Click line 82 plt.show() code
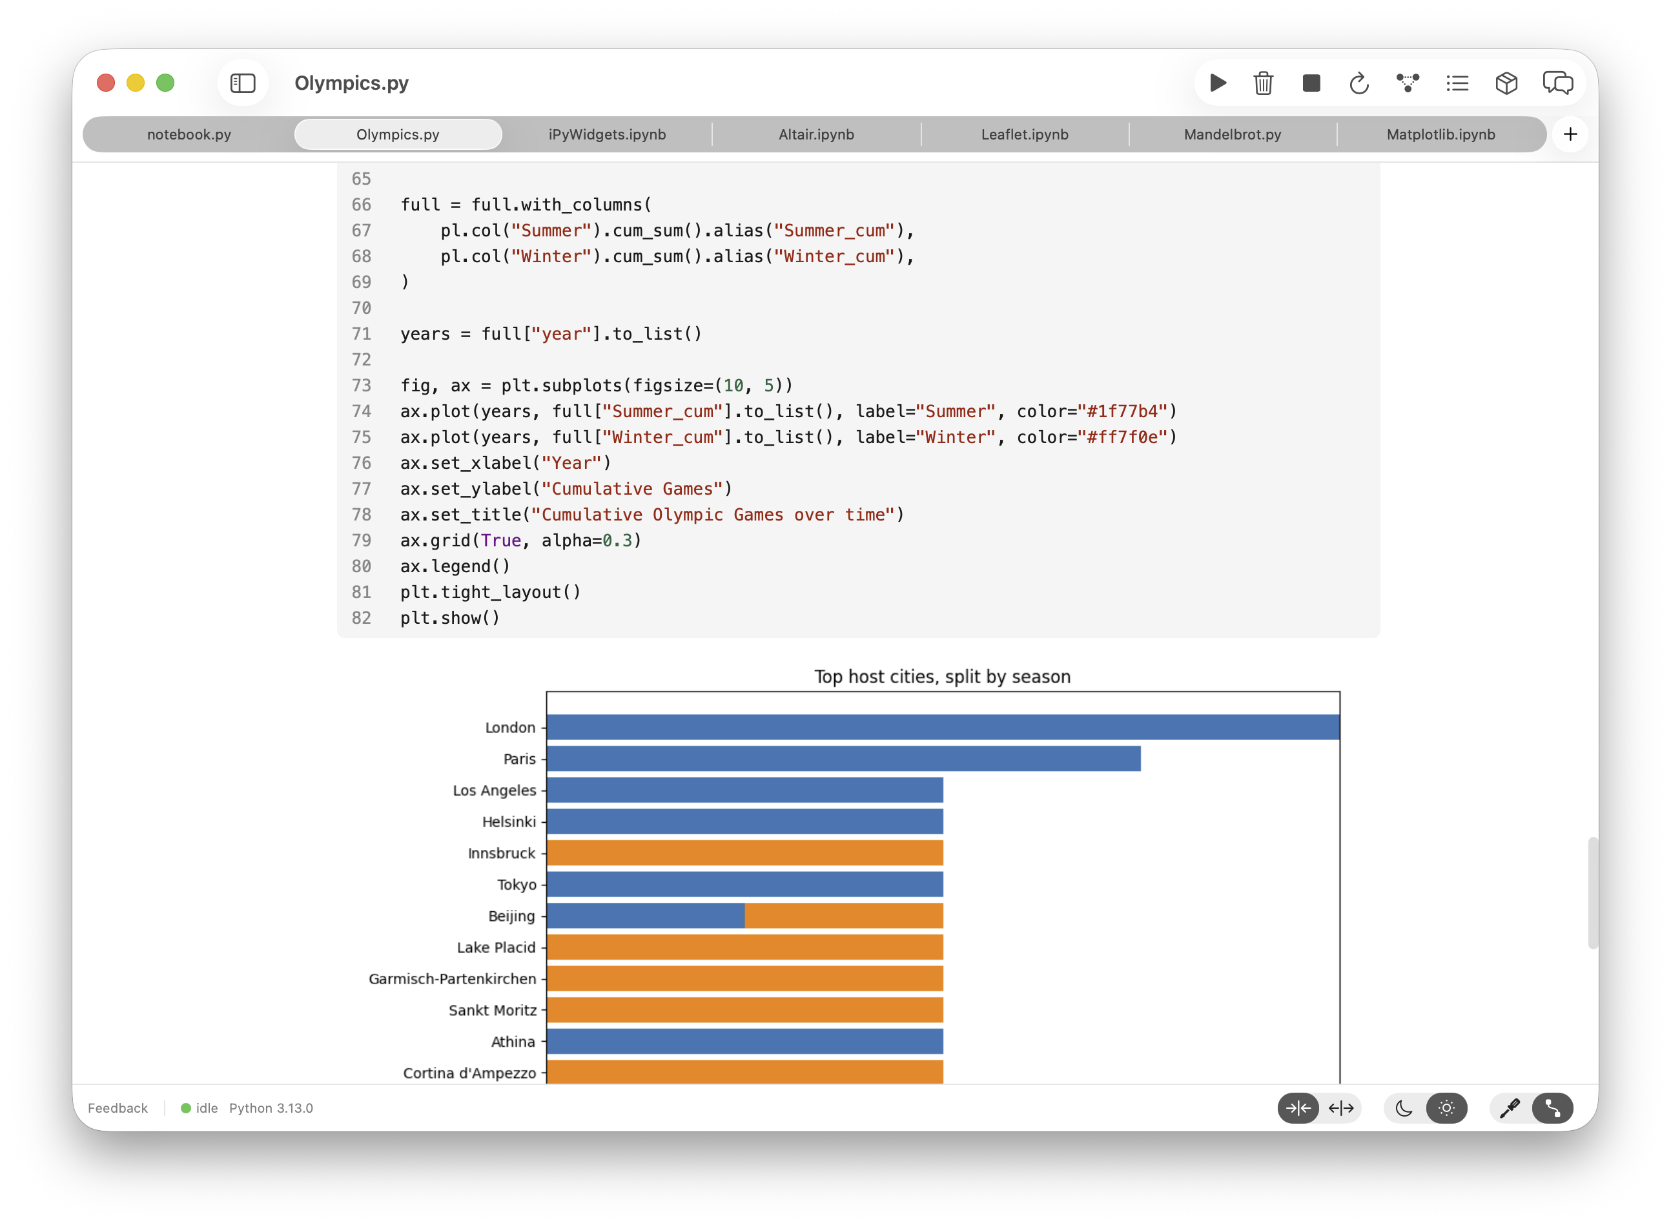1671x1227 pixels. click(450, 617)
